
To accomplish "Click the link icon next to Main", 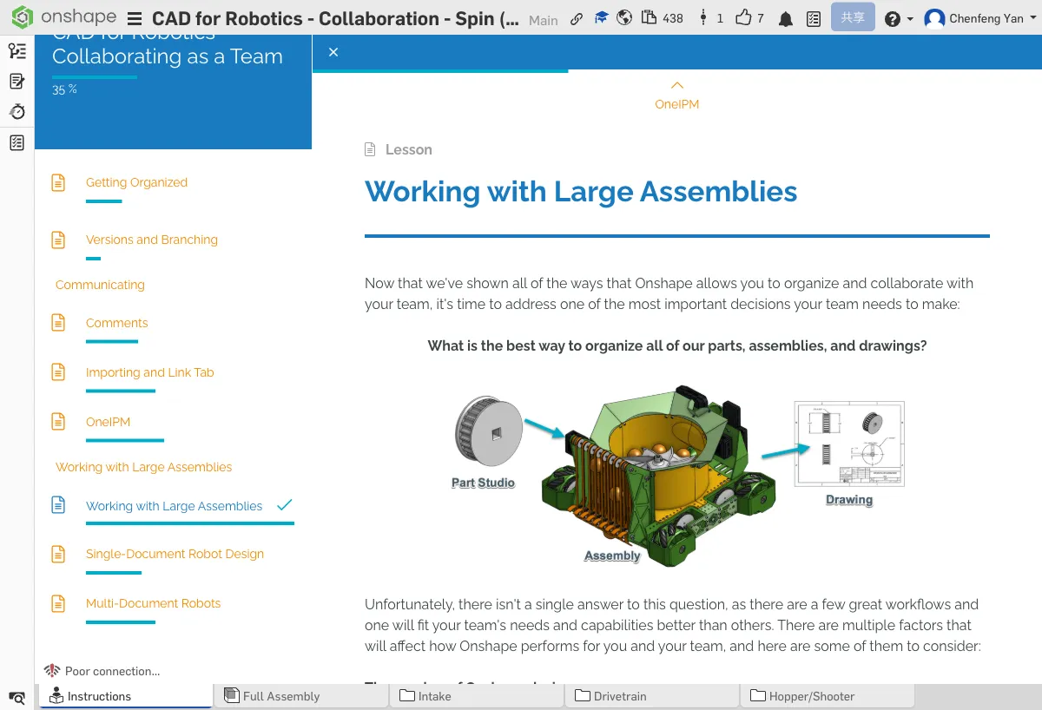I will [x=577, y=19].
